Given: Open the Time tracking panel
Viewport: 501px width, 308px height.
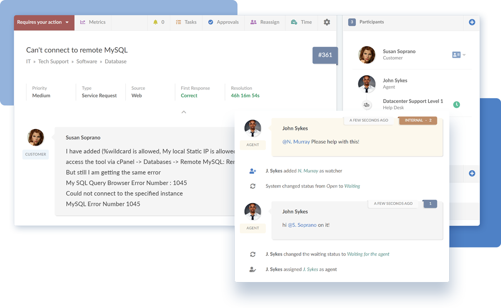Looking at the screenshot, I should [301, 22].
